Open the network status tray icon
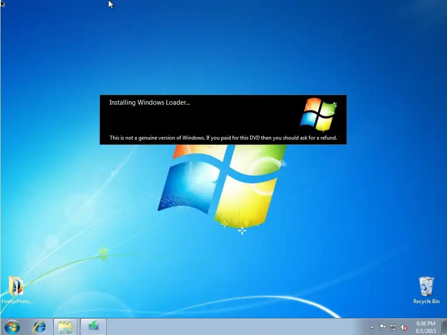447x335 pixels. pos(393,327)
